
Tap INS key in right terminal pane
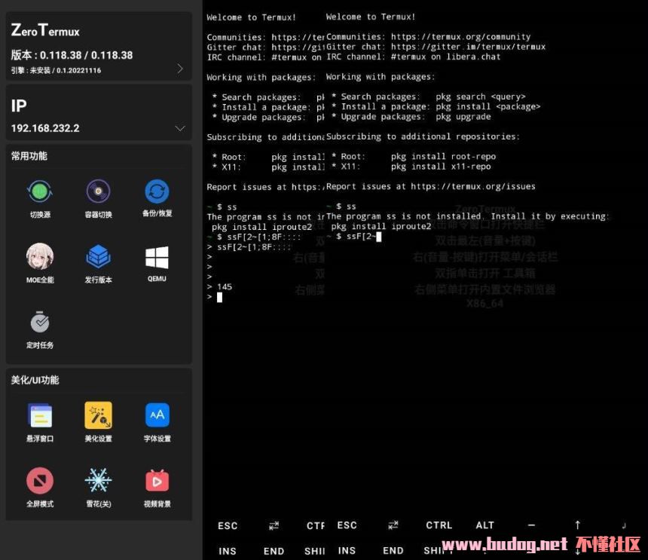tap(347, 551)
